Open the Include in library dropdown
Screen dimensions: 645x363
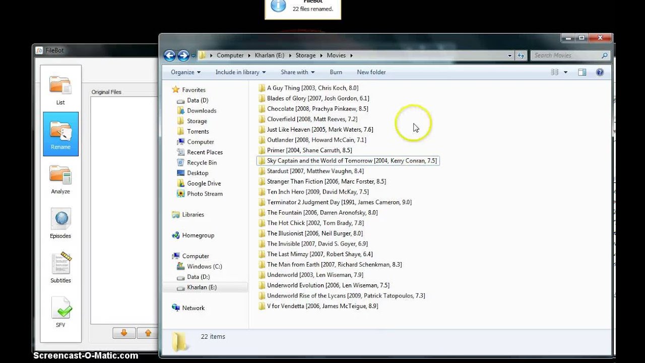240,72
